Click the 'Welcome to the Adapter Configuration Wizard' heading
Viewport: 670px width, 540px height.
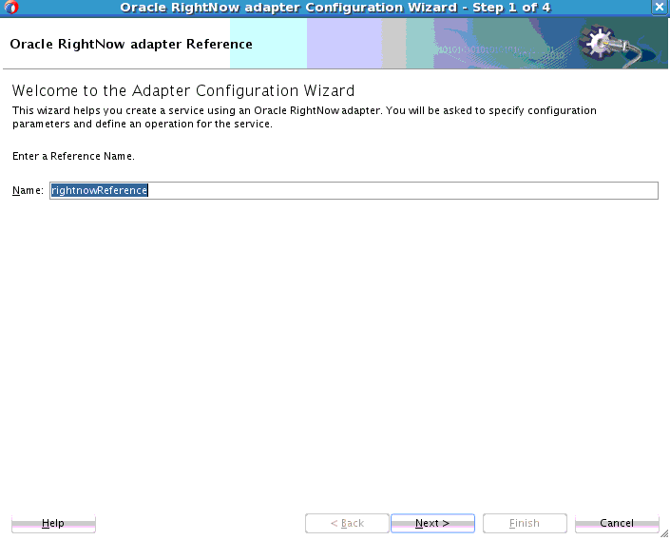click(183, 90)
